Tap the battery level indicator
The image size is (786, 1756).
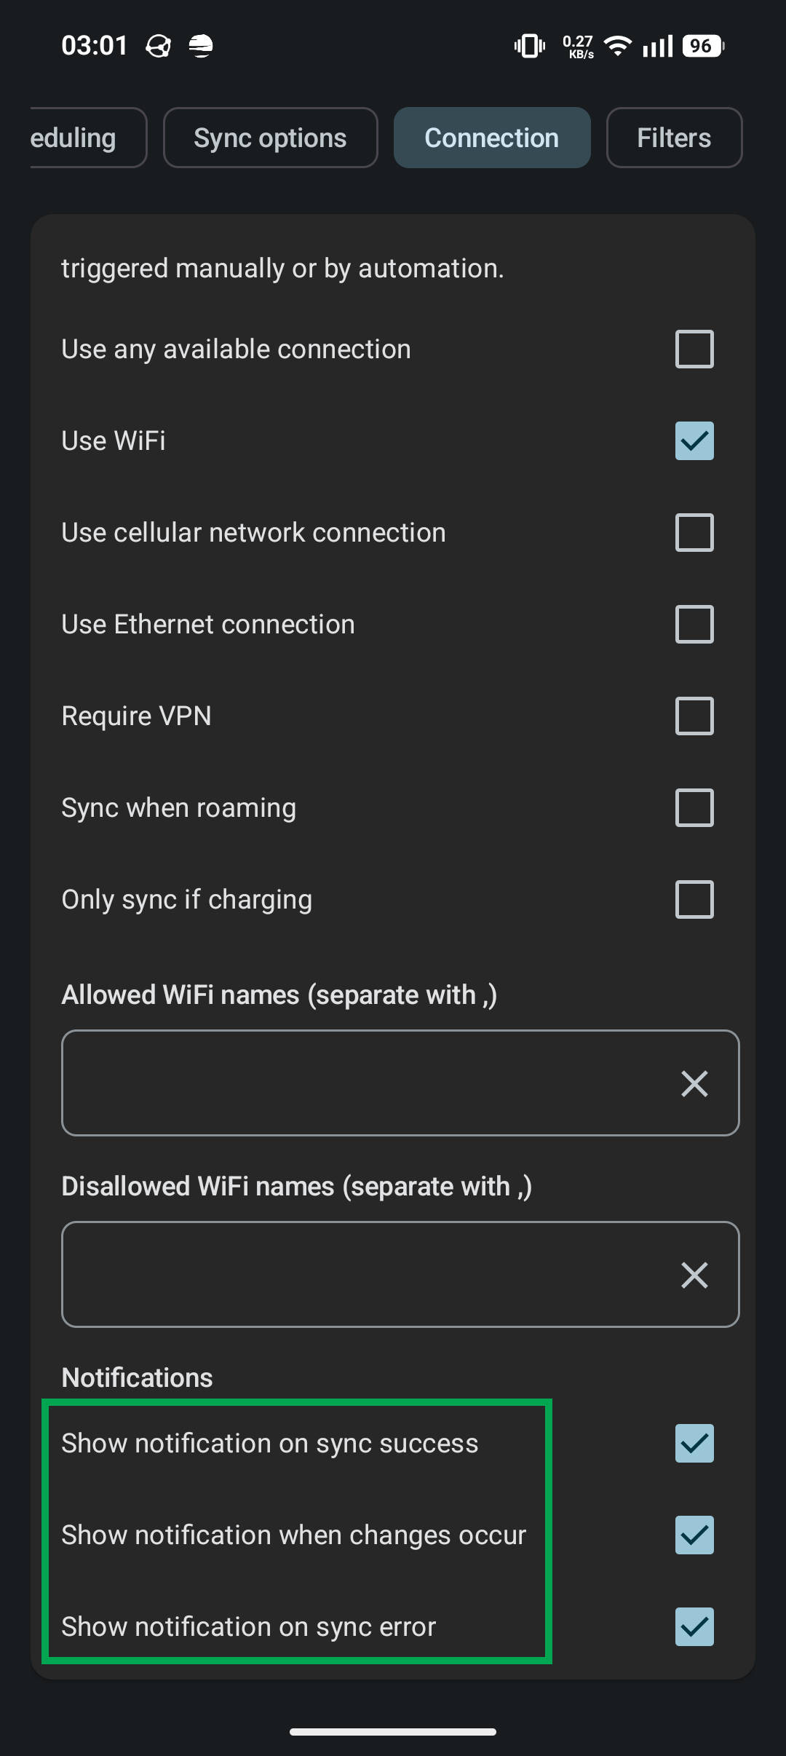click(702, 46)
